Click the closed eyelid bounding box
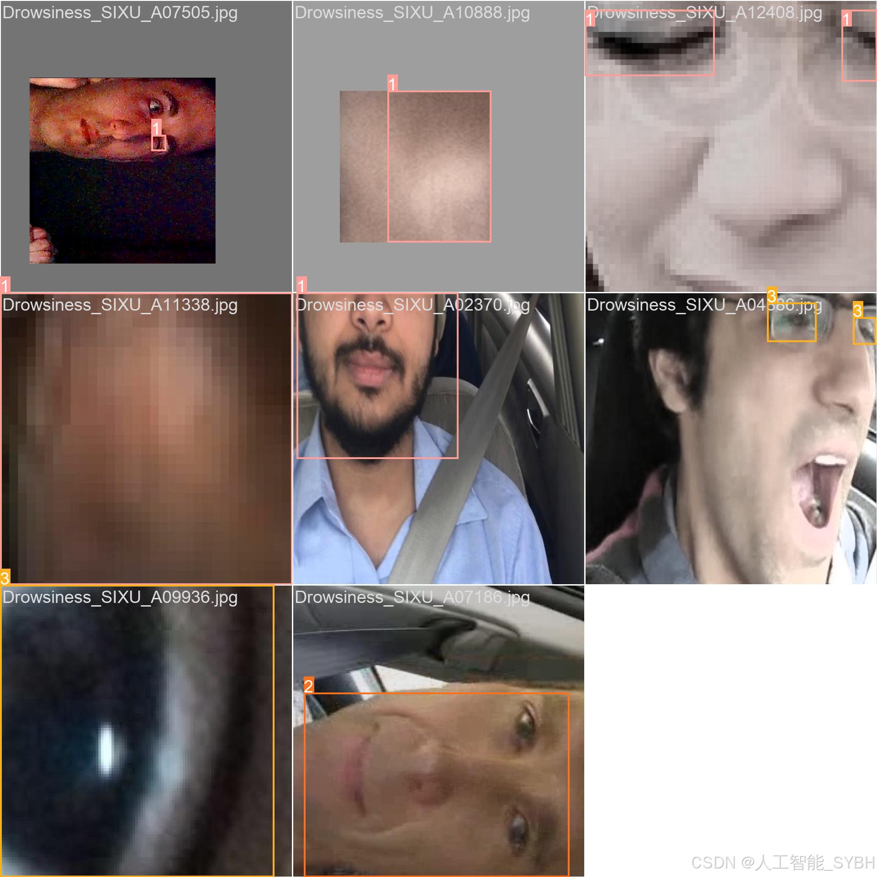Image resolution: width=877 pixels, height=877 pixels. pyautogui.click(x=649, y=43)
